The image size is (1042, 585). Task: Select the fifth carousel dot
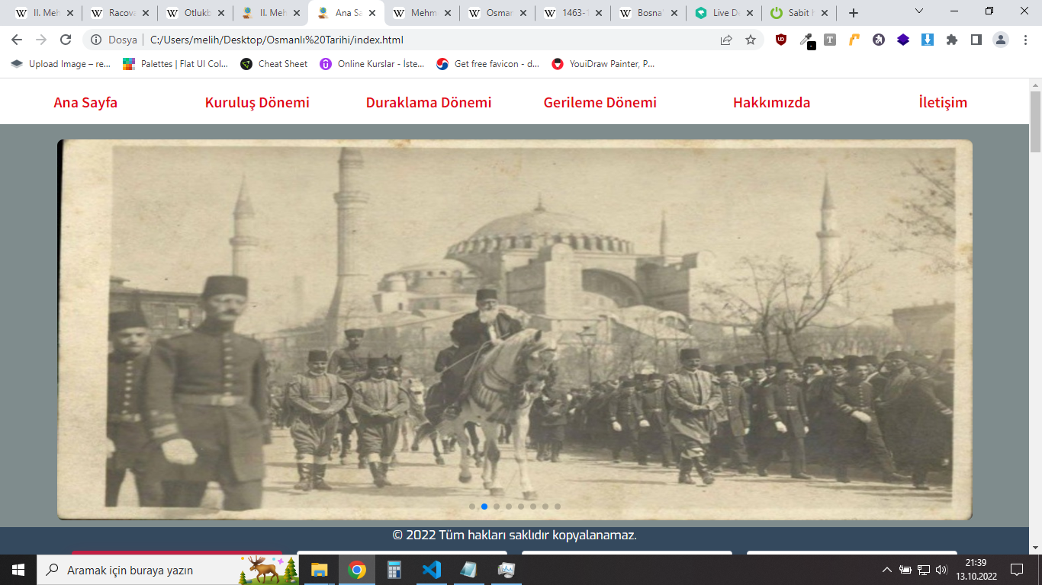click(x=521, y=507)
